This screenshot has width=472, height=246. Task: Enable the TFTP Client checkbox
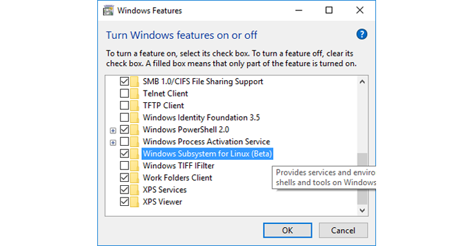tap(124, 106)
